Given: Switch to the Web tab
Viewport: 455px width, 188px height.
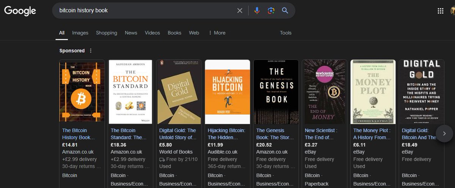Looking at the screenshot, I should pos(194,33).
